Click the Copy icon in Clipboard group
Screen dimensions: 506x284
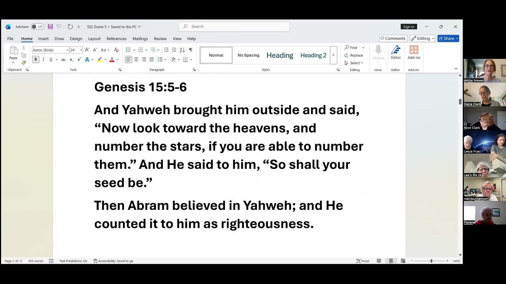pos(24,55)
